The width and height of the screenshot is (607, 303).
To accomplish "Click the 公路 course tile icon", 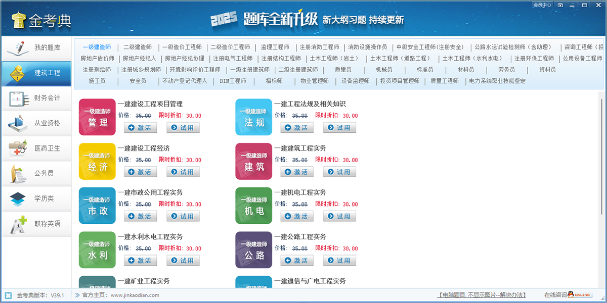I will 254,249.
